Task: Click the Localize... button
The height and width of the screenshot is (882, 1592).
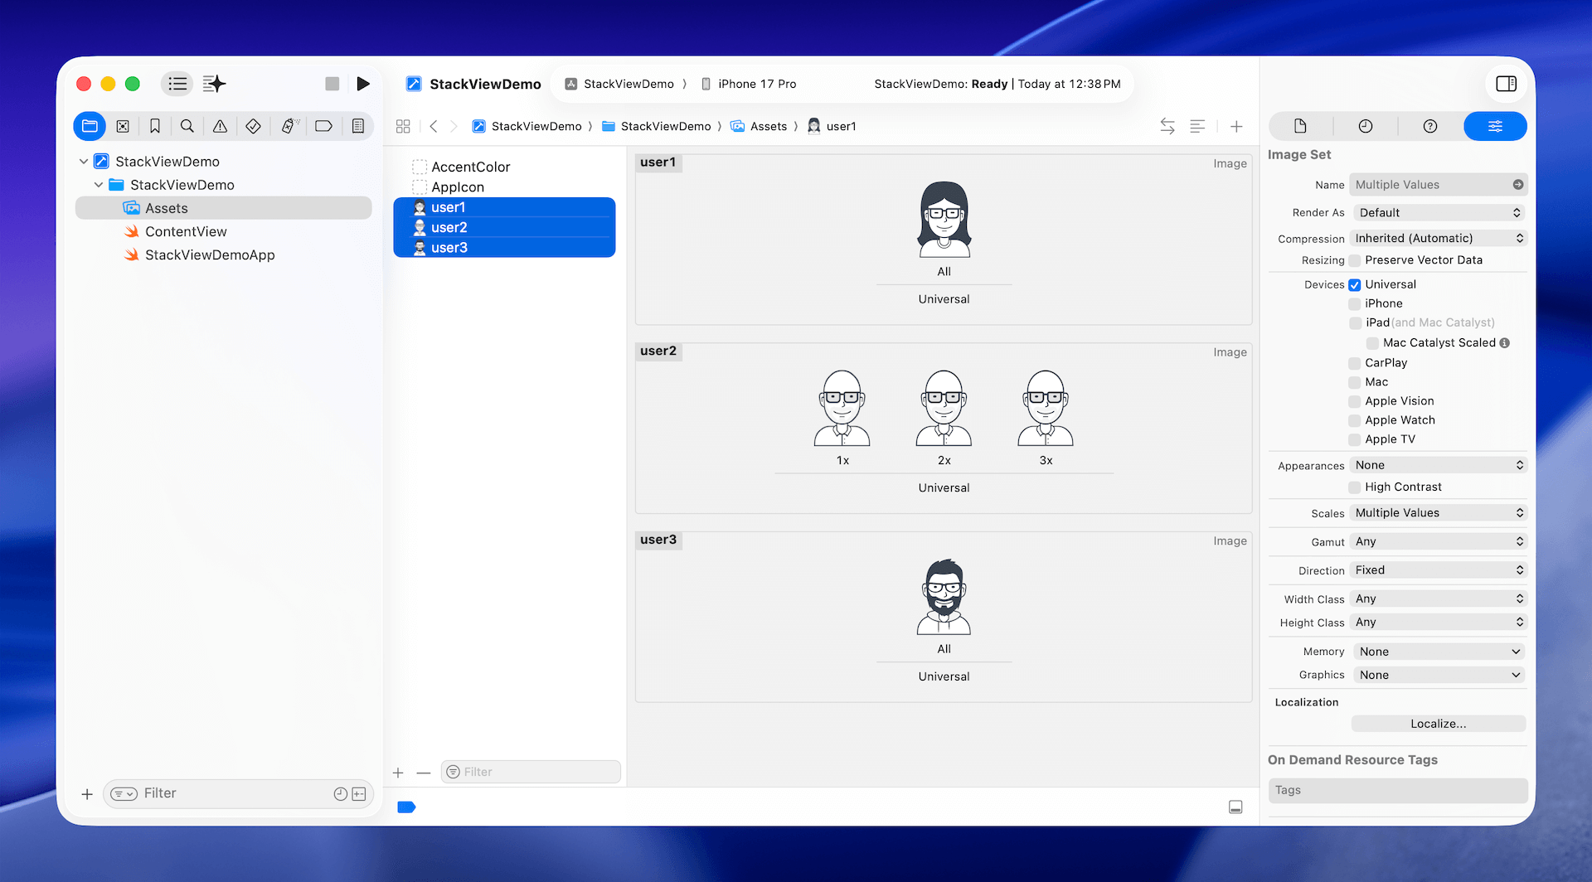Action: coord(1438,724)
